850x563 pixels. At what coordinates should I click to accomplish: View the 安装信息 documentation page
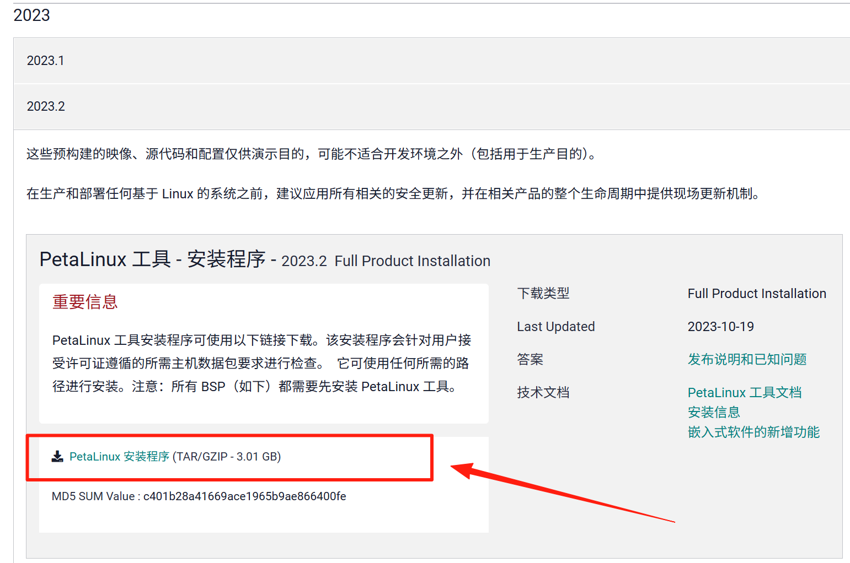point(714,412)
